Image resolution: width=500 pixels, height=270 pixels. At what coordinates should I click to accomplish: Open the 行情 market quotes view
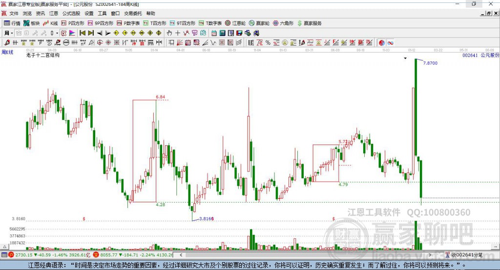[12, 23]
